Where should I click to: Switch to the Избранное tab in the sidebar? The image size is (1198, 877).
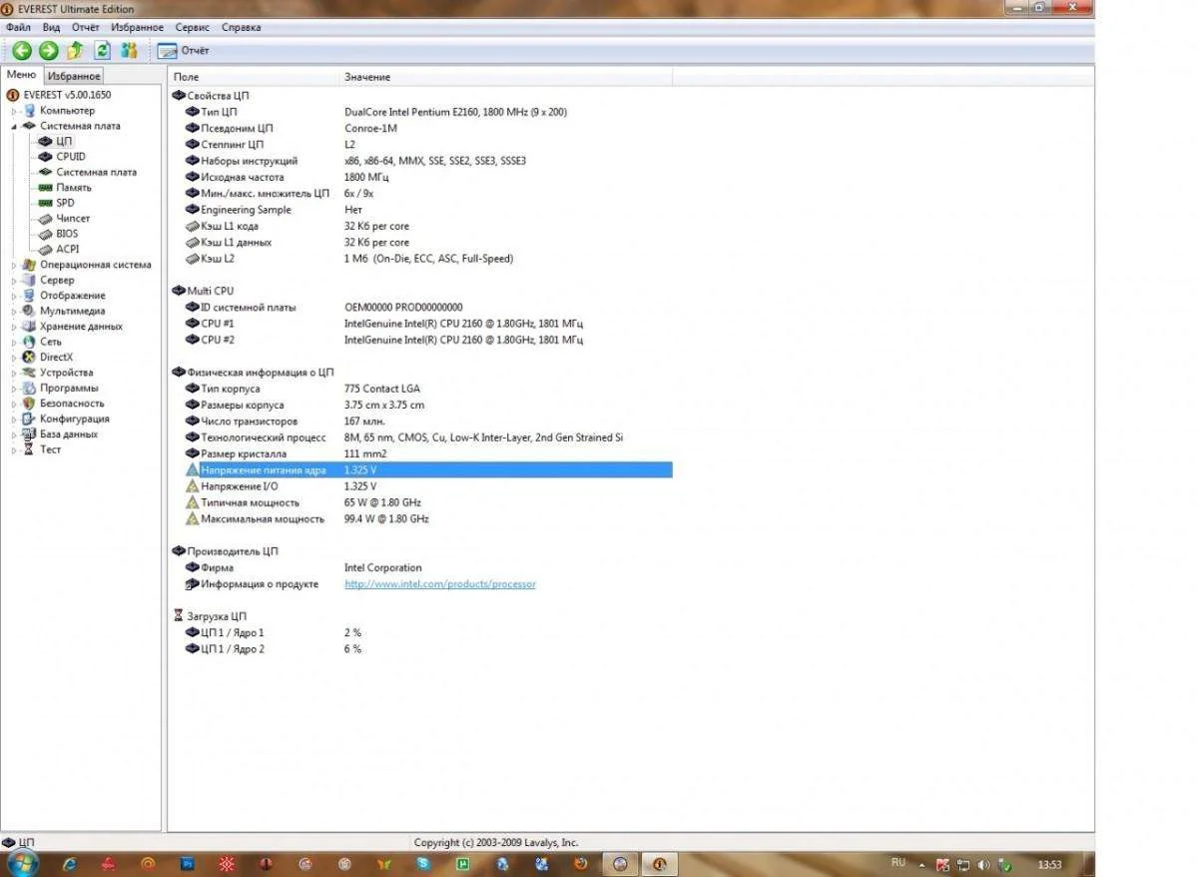tap(74, 76)
